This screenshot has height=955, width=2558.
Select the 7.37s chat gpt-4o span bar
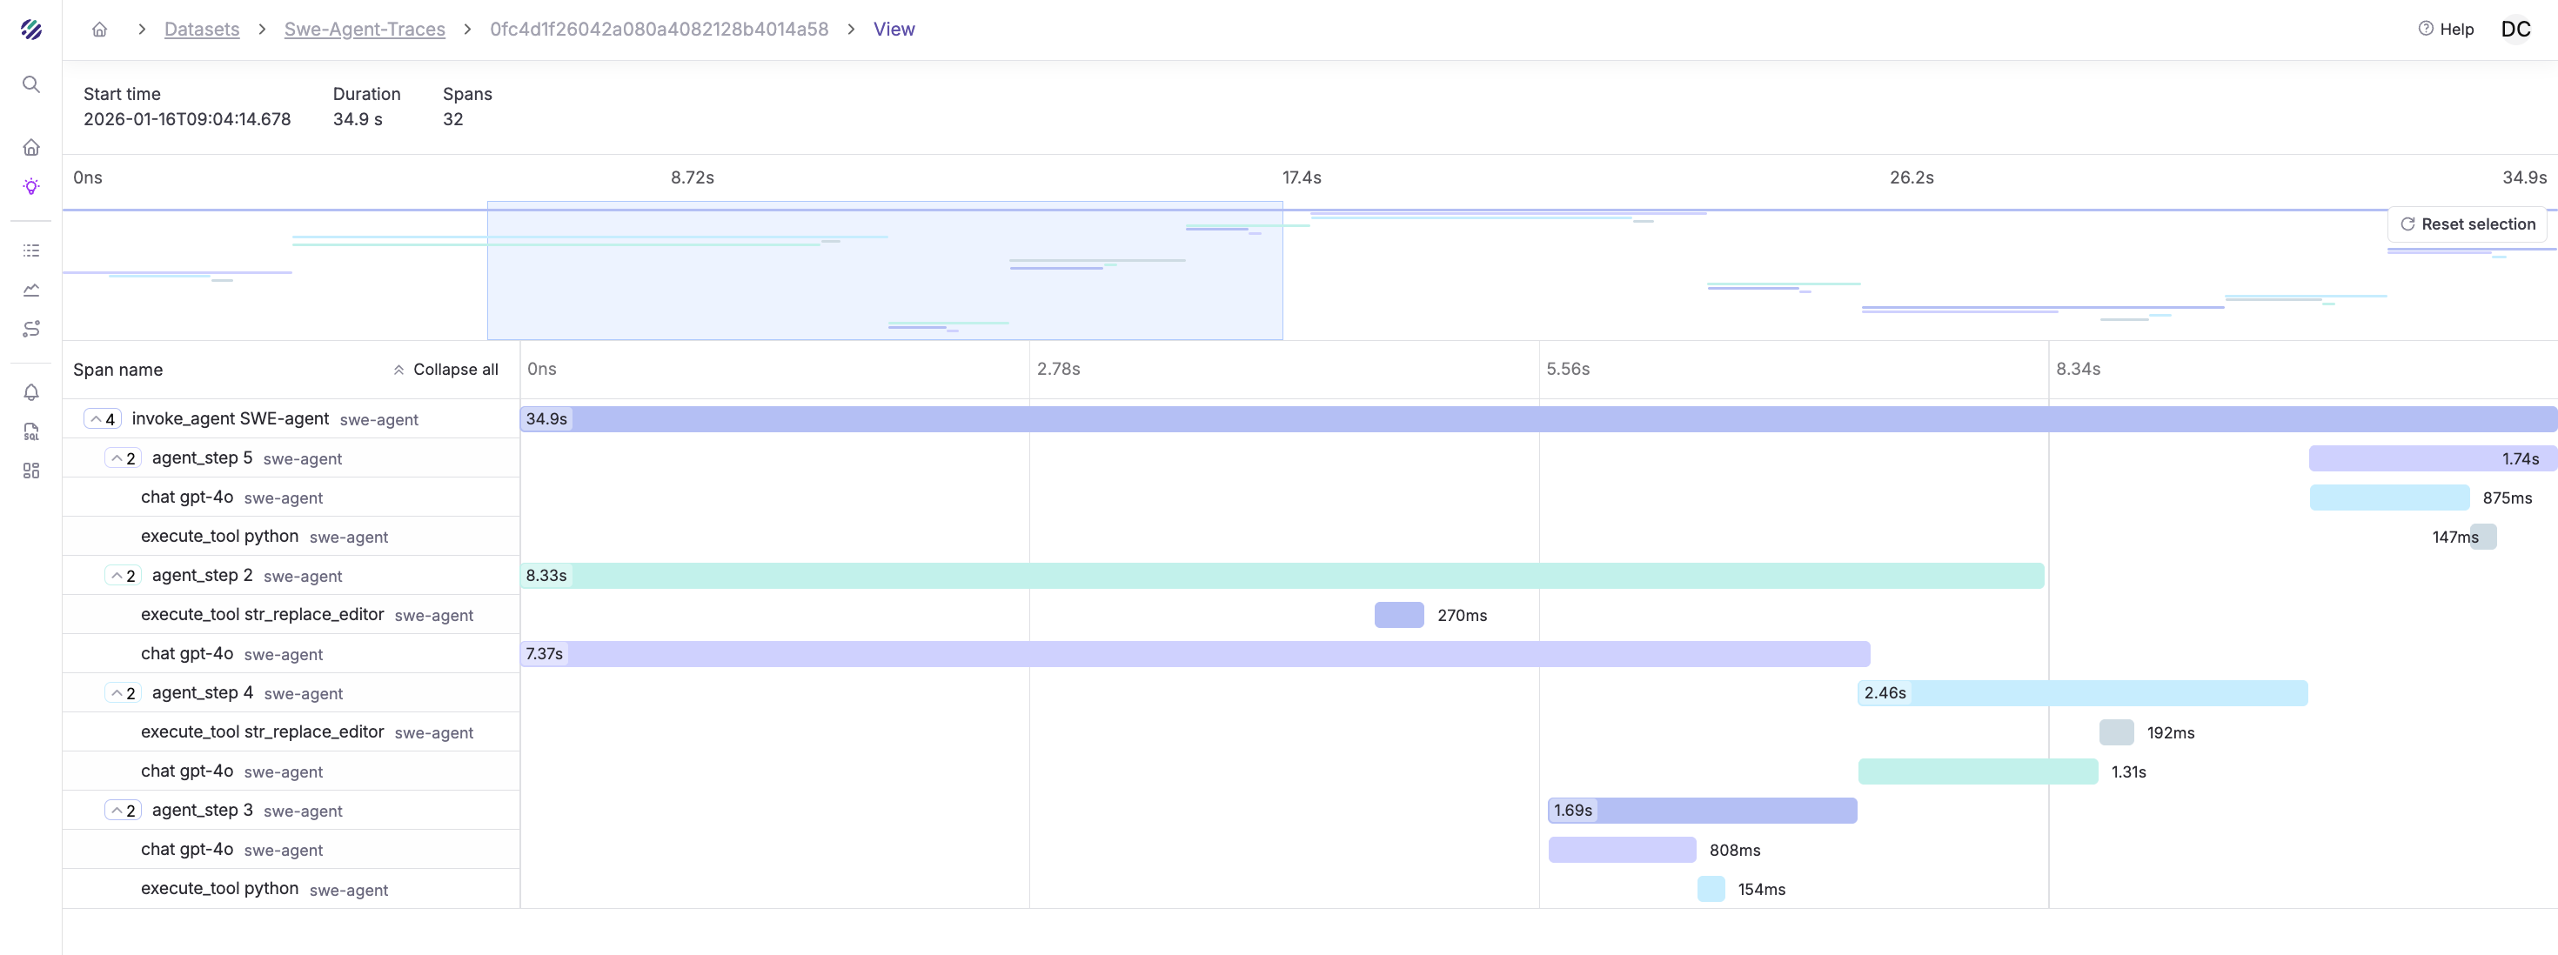(x=1195, y=654)
